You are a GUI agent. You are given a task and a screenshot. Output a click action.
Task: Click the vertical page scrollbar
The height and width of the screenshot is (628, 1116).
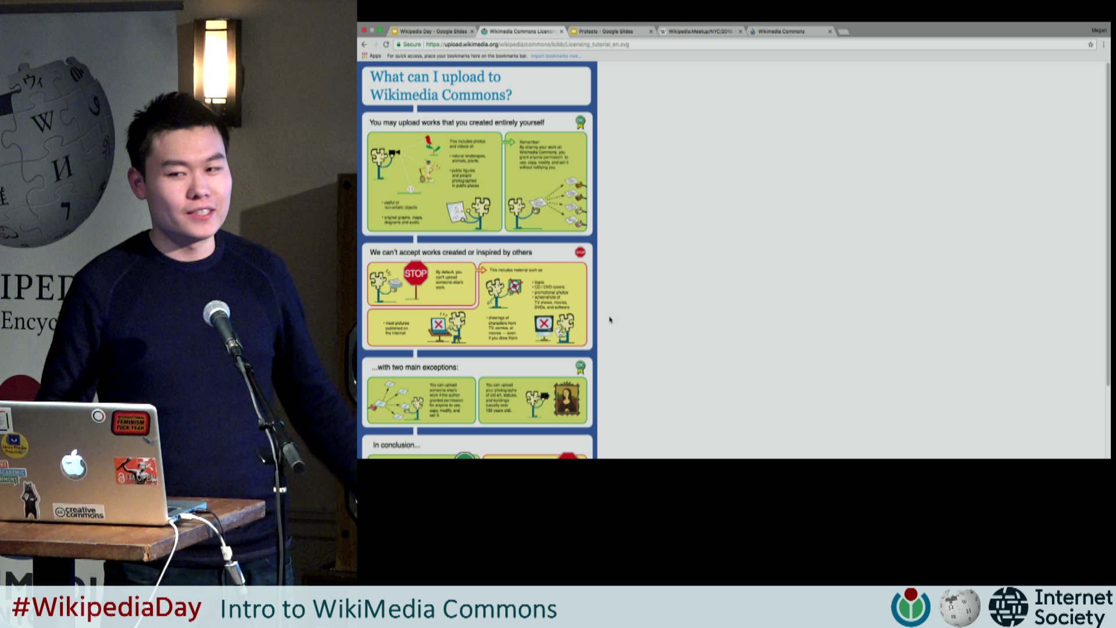(x=1108, y=224)
